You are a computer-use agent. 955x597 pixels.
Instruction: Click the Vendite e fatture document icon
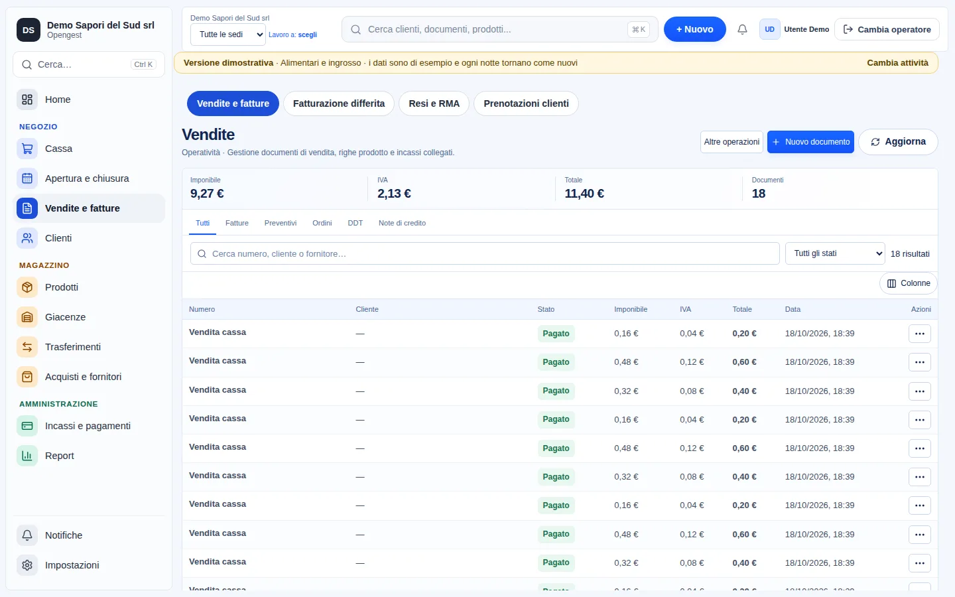(x=27, y=208)
